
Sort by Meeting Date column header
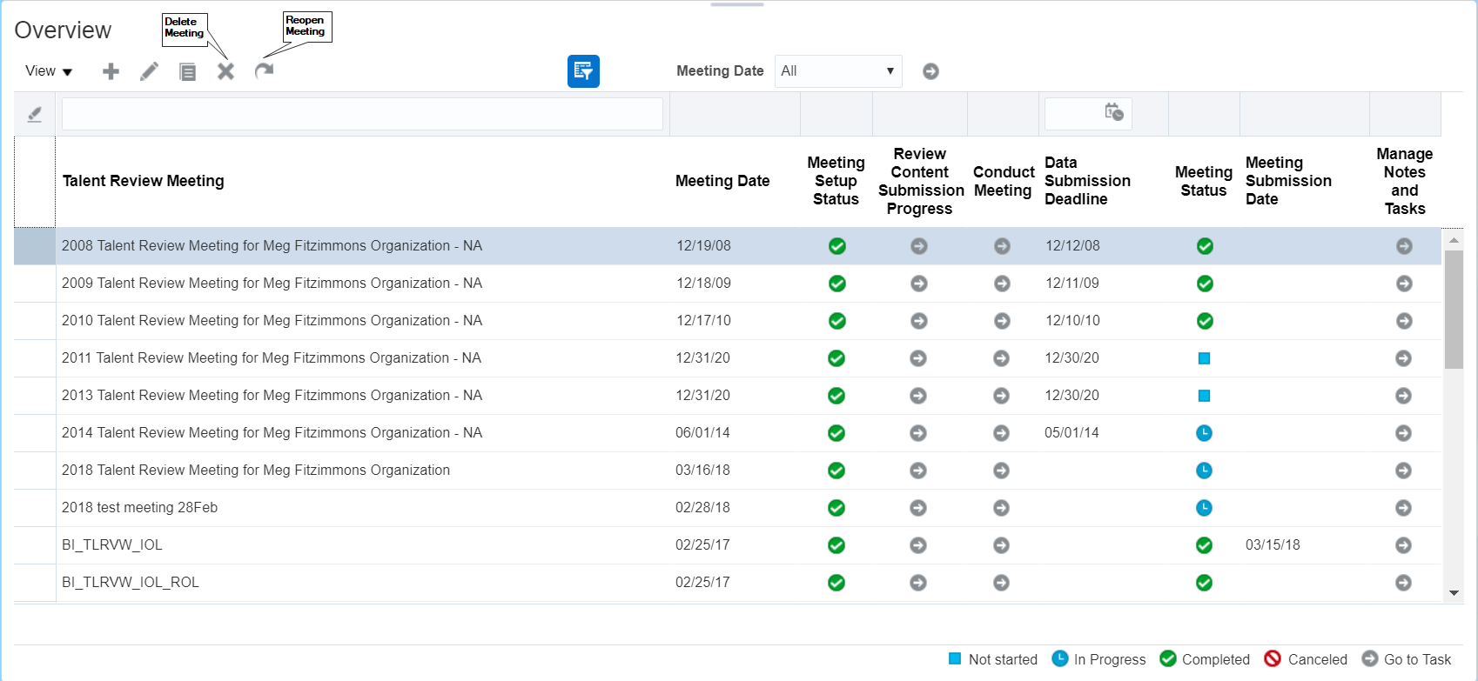click(722, 181)
